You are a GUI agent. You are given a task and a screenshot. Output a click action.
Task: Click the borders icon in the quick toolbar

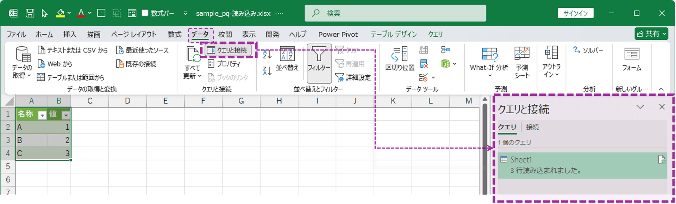click(x=101, y=13)
